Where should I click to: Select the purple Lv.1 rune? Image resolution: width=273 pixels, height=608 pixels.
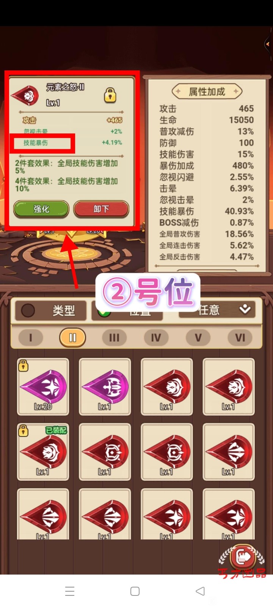(105, 387)
